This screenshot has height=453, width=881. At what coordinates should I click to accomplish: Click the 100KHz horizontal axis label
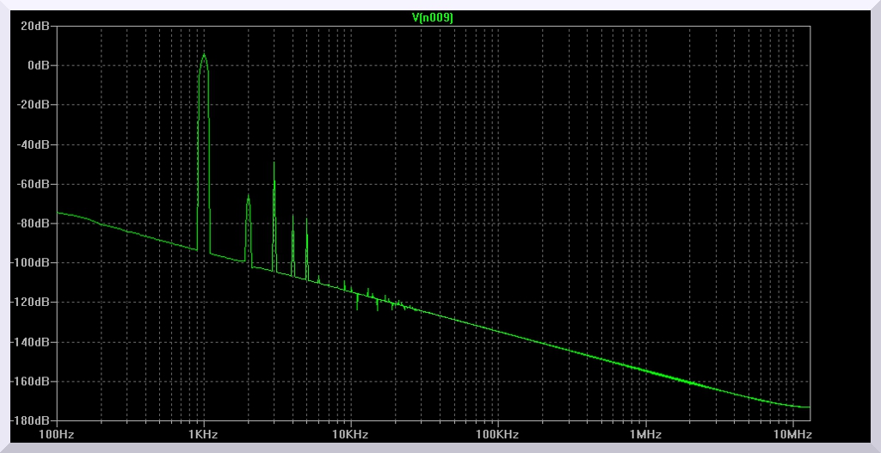tap(497, 435)
